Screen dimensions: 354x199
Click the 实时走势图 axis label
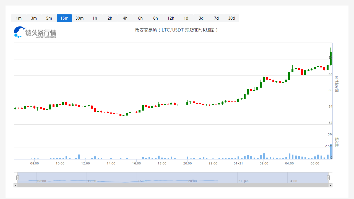click(x=337, y=84)
